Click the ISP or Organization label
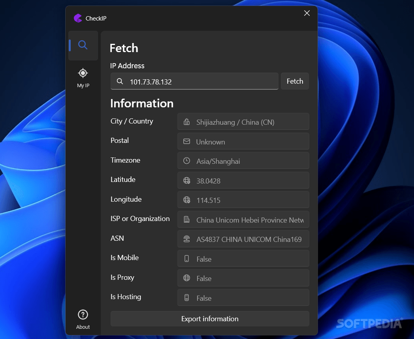Image resolution: width=414 pixels, height=339 pixels. point(140,219)
